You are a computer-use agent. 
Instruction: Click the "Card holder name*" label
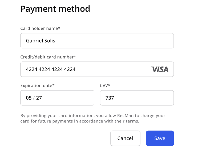(40, 28)
